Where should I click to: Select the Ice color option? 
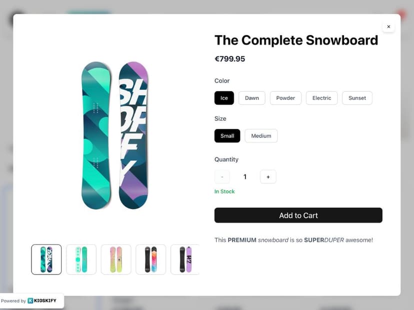(x=224, y=98)
